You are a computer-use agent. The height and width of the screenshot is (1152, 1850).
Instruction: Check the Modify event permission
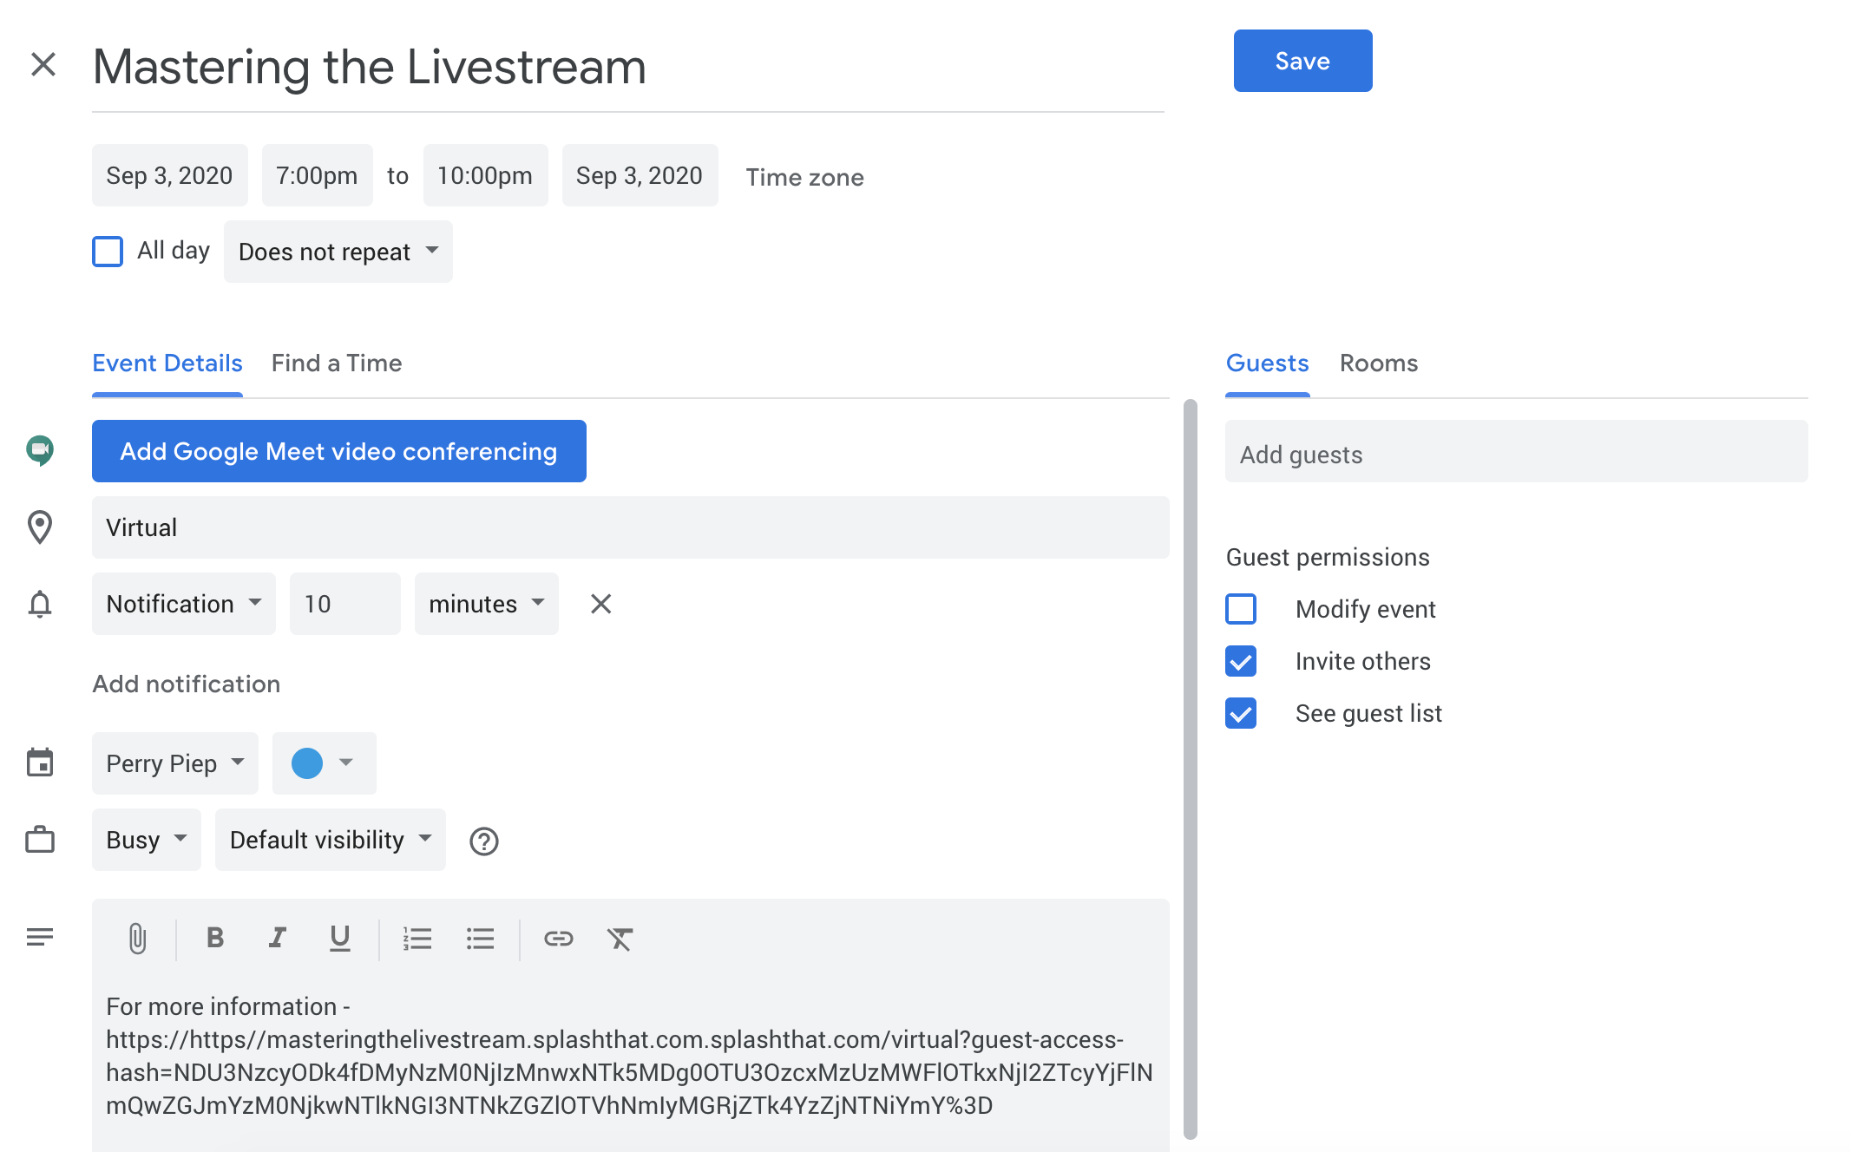point(1241,609)
